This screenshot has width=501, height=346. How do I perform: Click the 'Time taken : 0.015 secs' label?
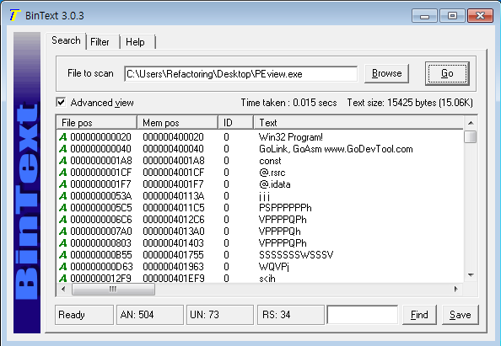288,103
